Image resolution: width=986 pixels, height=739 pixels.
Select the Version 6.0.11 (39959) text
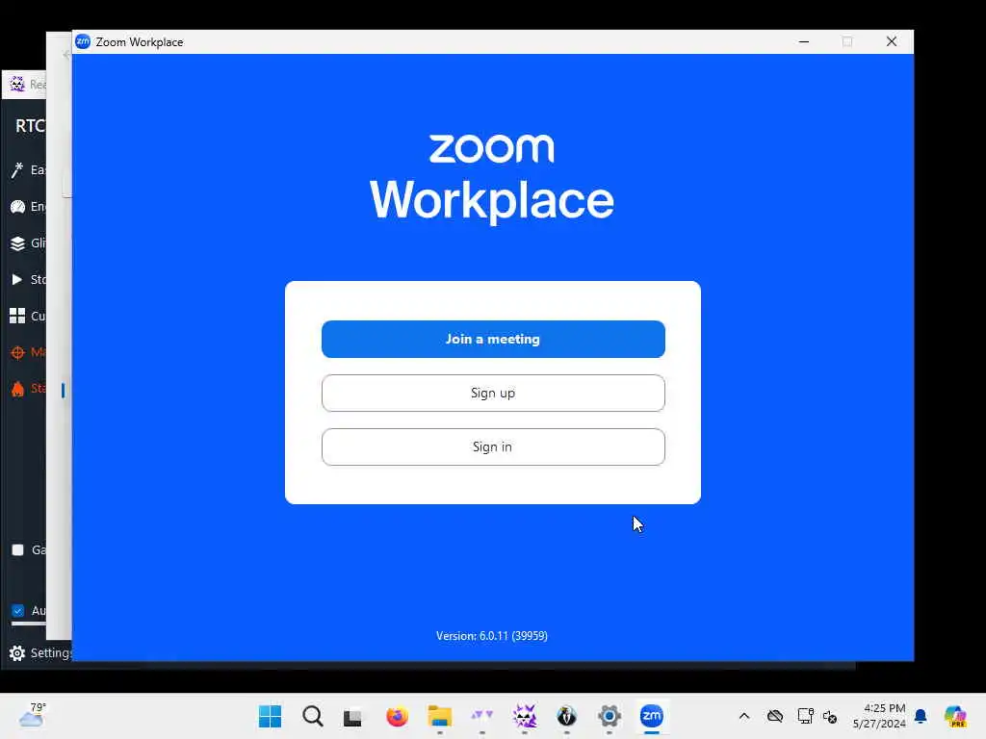492,636
